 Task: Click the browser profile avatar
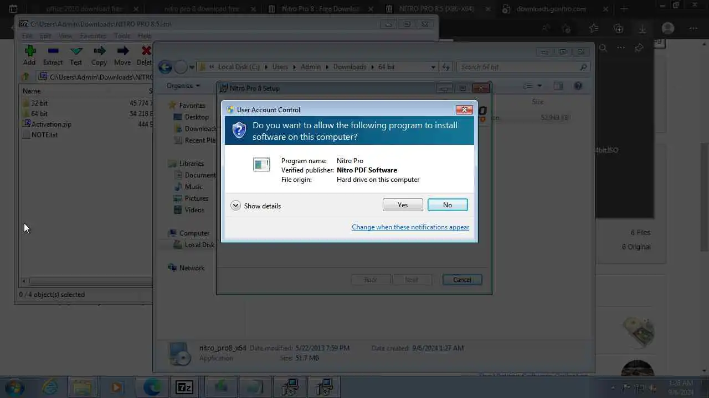(x=668, y=29)
